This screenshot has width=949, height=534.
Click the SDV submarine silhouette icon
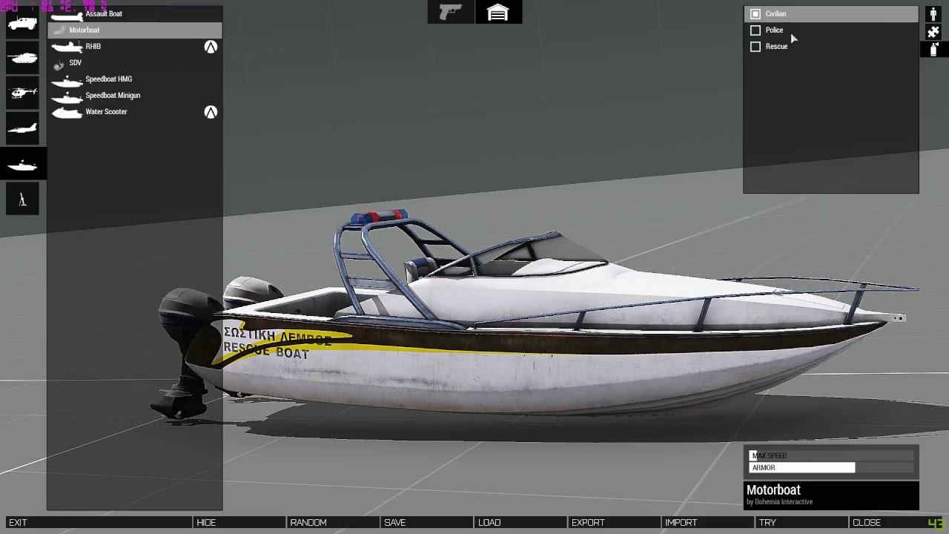pos(59,65)
